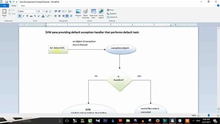Open the File menu
Image resolution: width=220 pixels, height=124 pixels.
pos(4,6)
